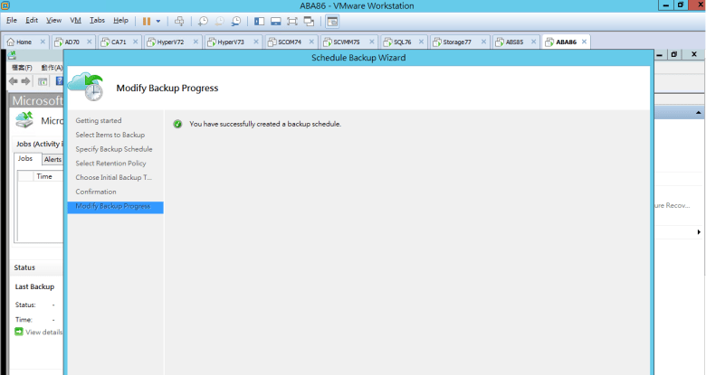Click the Send Ctrl+Alt+Del icon
706x375 pixels.
(179, 20)
